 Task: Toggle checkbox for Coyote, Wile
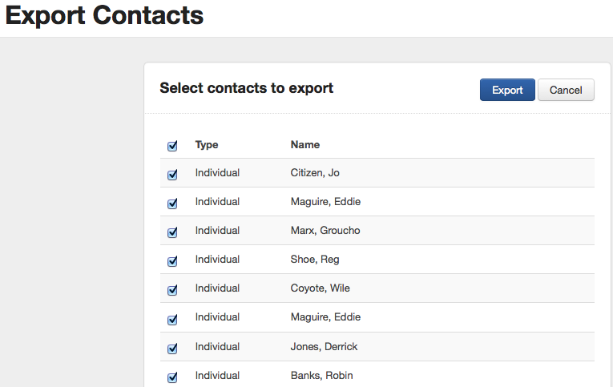point(172,290)
